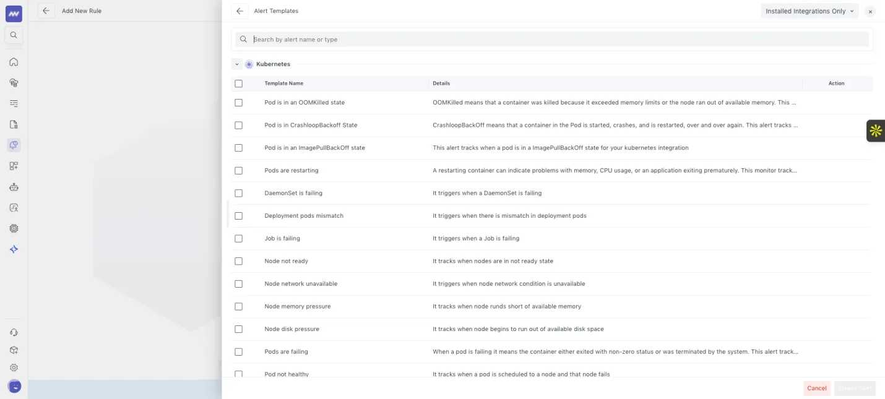Check Pod is in an ImagePullBackOff state
This screenshot has height=399, width=885.
click(238, 148)
